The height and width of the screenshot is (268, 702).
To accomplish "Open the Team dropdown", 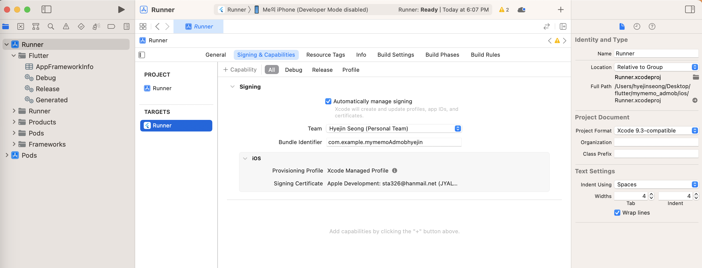I will coord(394,129).
